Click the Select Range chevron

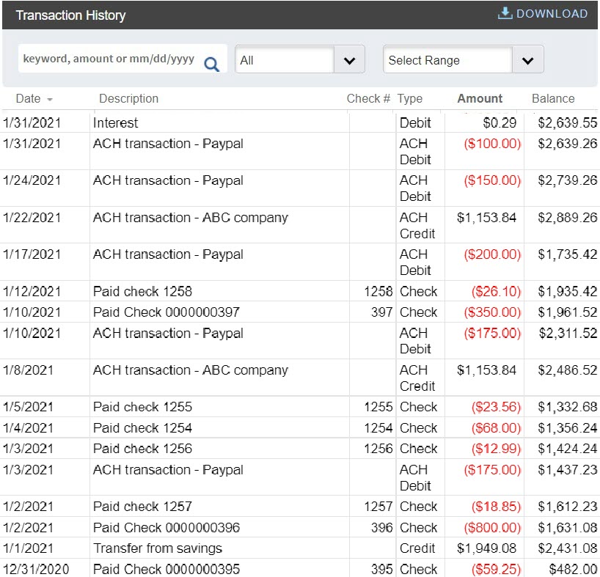(527, 59)
